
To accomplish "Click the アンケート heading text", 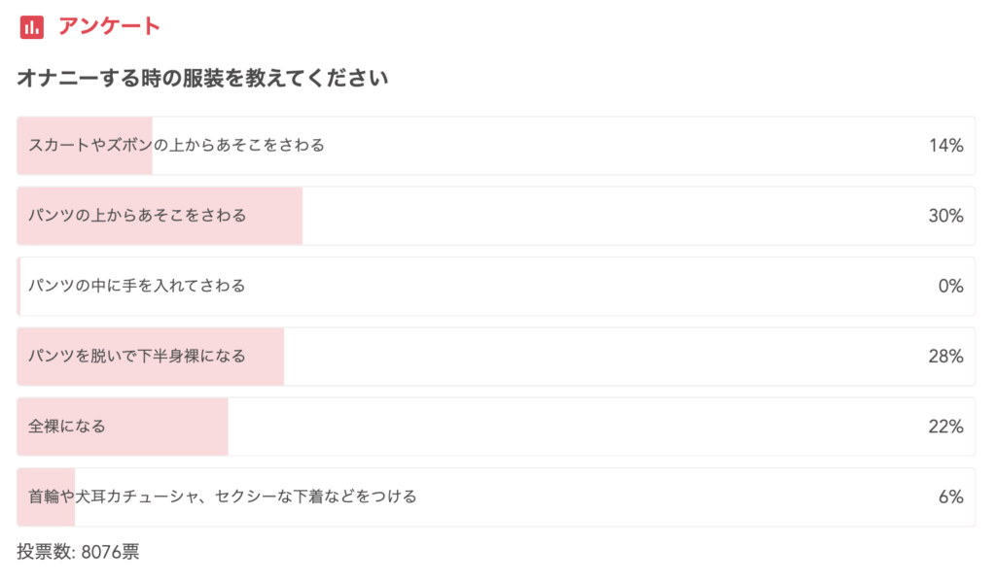I will (109, 27).
